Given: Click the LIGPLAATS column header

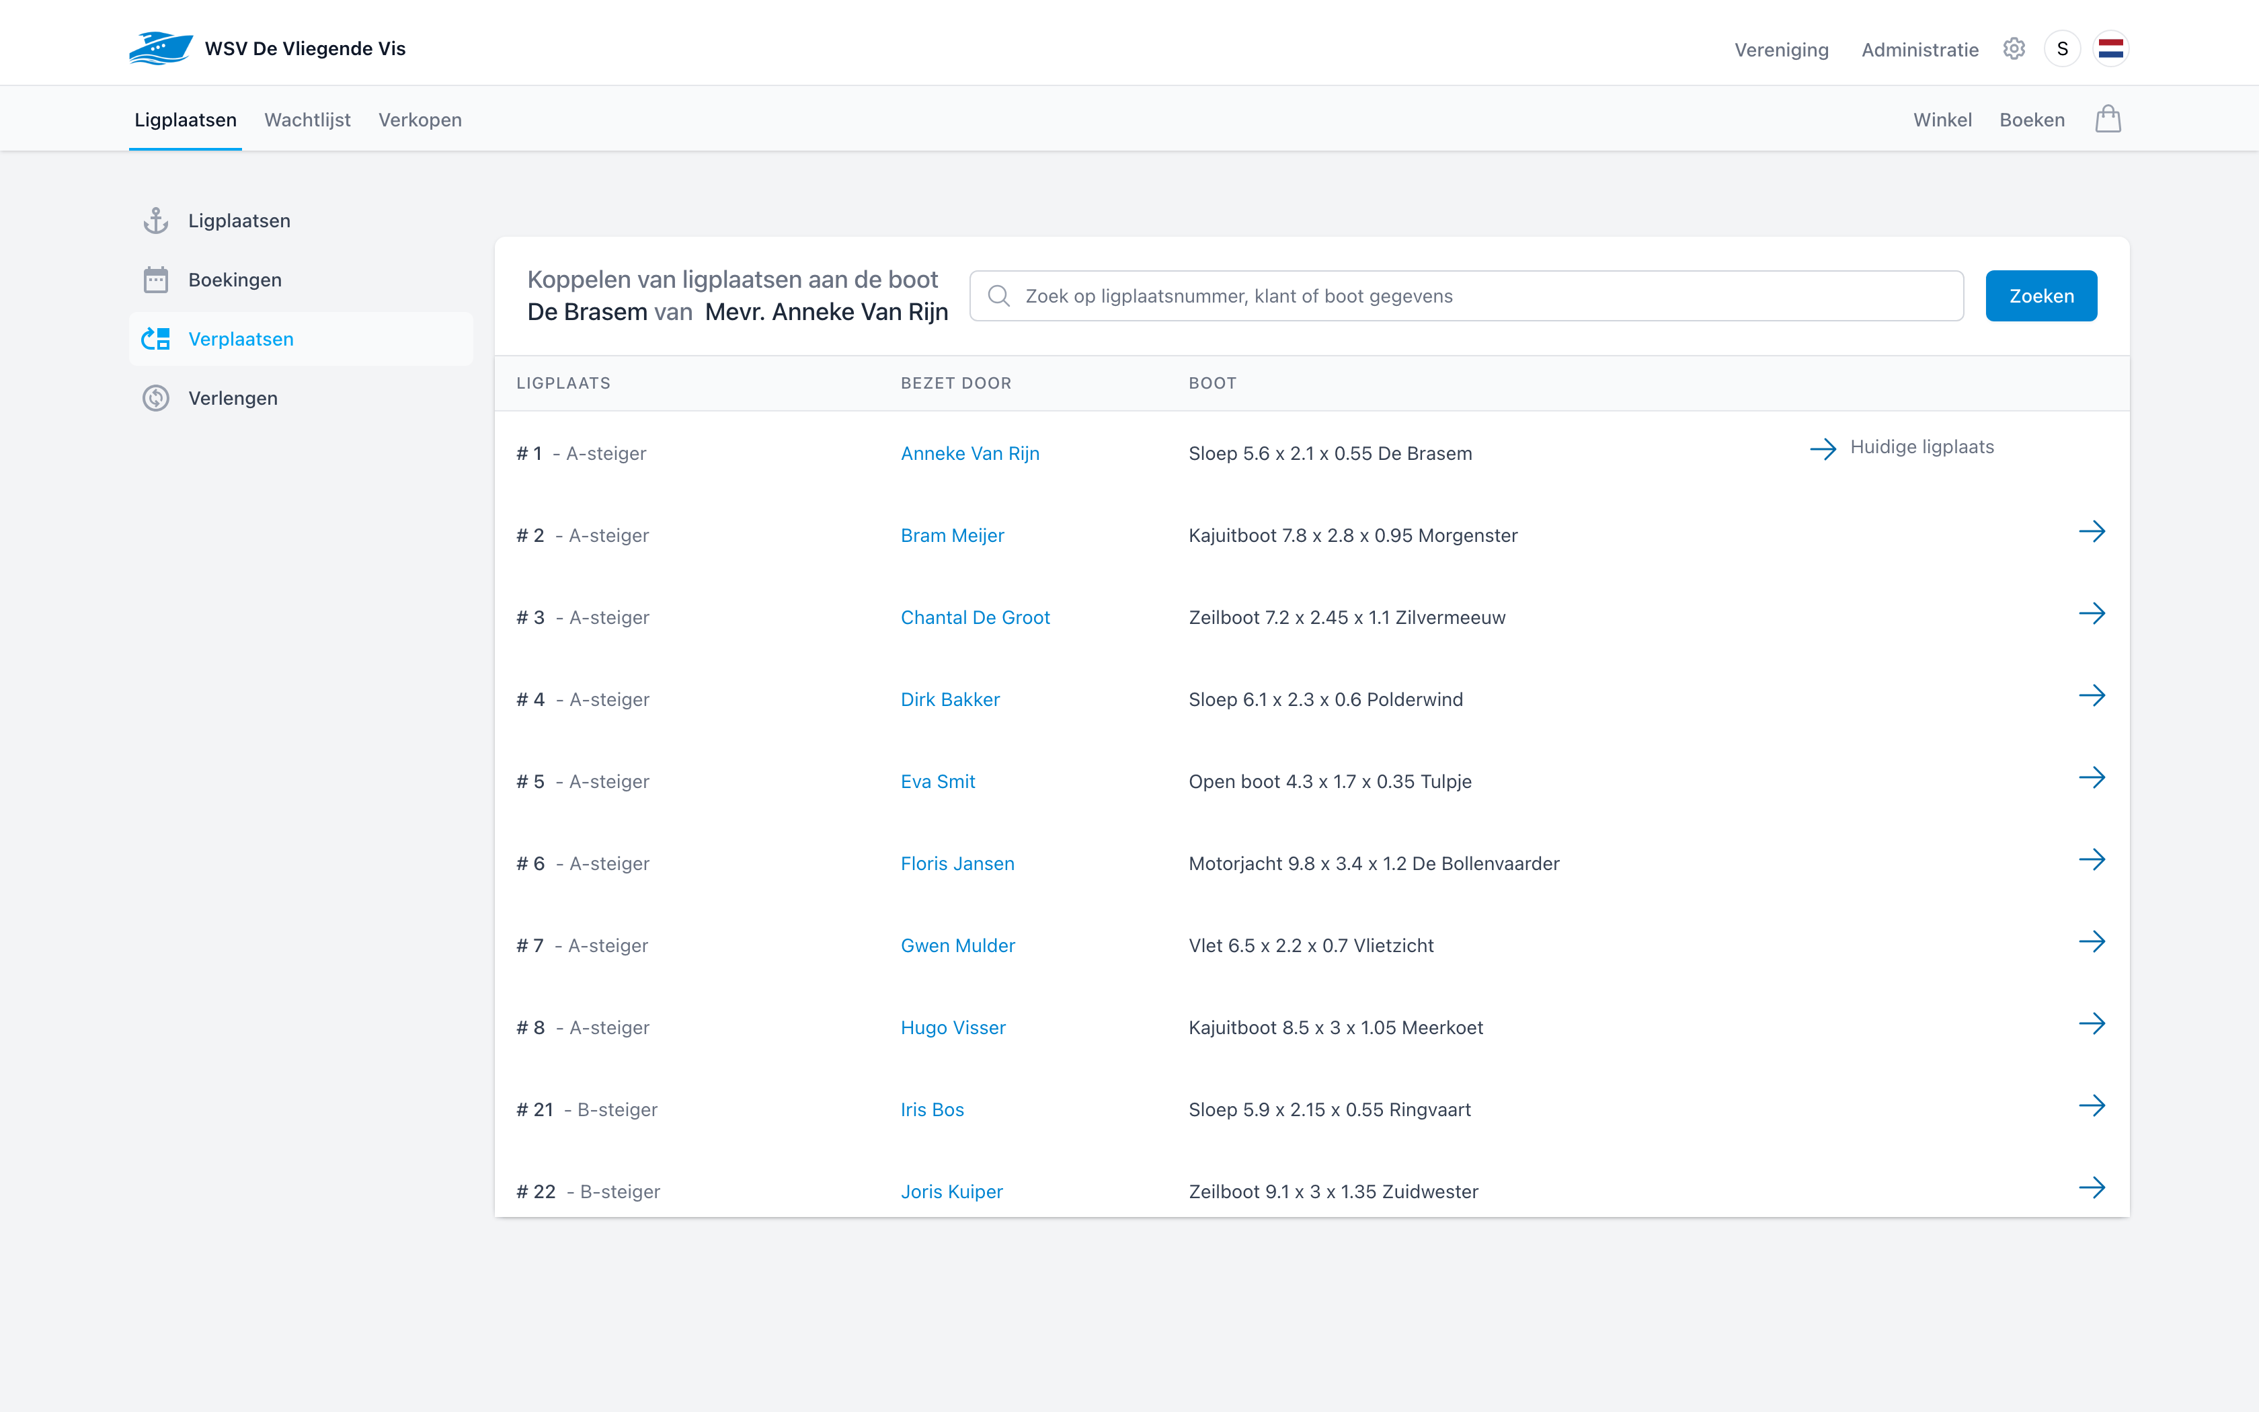Looking at the screenshot, I should [x=563, y=383].
